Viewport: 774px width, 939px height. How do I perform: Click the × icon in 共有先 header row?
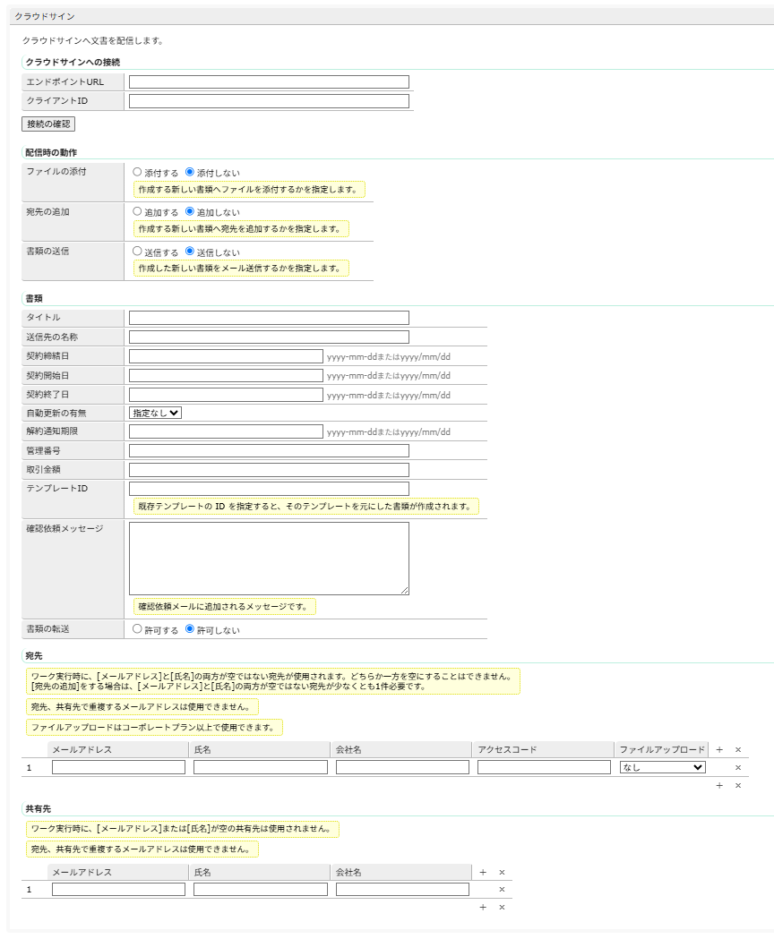(502, 873)
